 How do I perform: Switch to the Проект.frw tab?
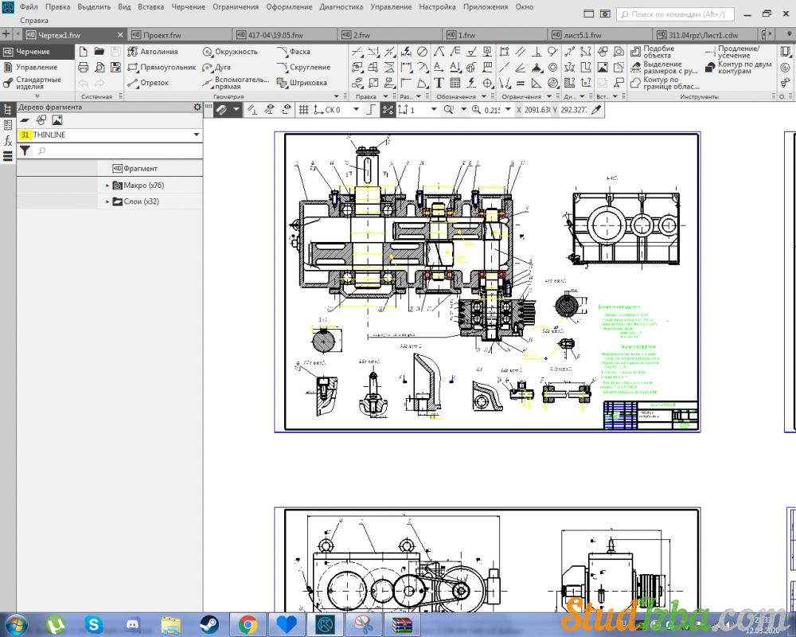click(x=166, y=35)
